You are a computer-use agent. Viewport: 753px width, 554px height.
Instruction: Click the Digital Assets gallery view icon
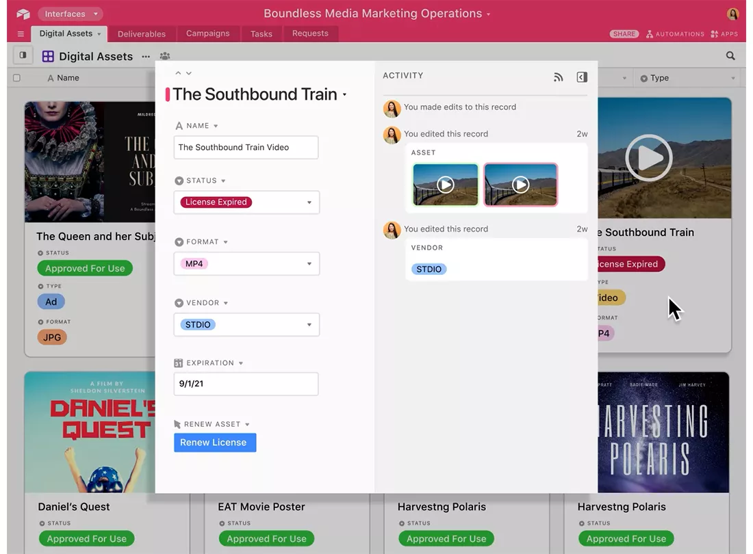pos(48,56)
